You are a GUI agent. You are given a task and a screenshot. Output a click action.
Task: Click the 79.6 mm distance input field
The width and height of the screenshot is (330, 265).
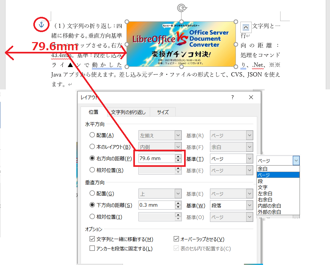pos(156,159)
